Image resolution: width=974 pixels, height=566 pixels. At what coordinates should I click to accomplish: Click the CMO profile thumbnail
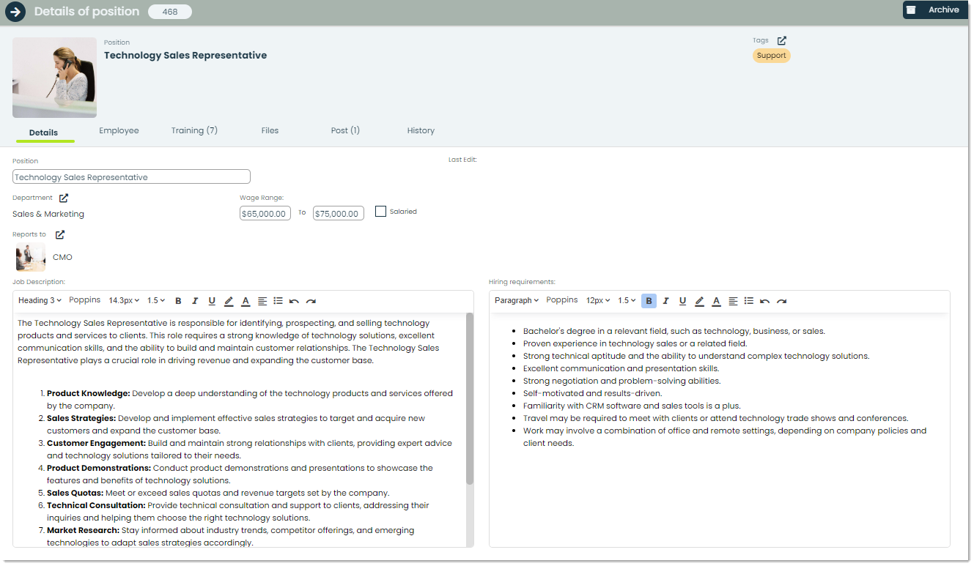click(x=30, y=257)
